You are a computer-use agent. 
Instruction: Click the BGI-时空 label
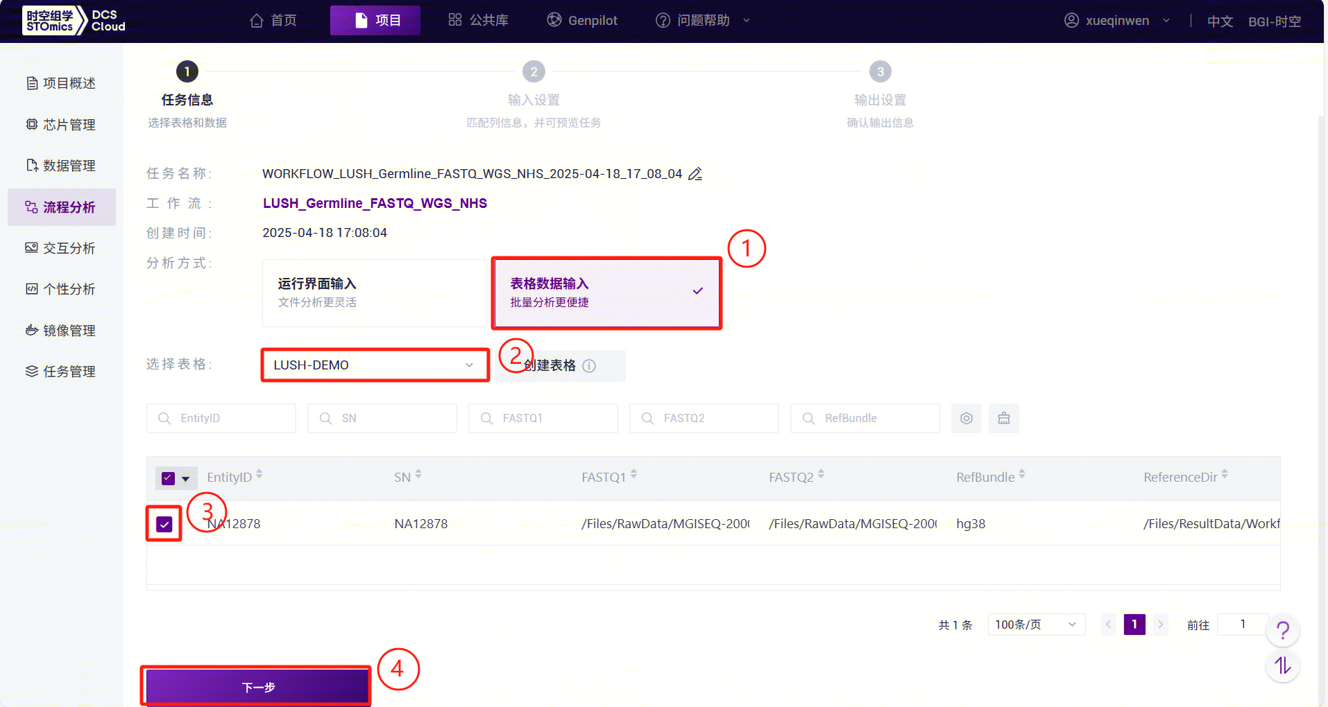[x=1275, y=21]
